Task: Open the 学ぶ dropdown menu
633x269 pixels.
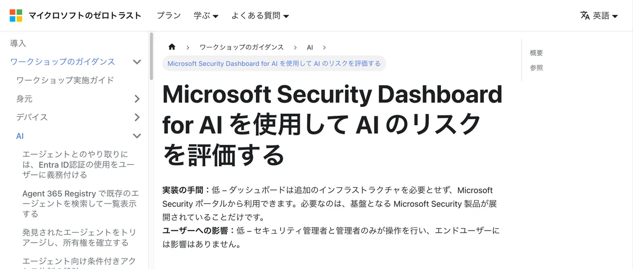Action: click(206, 16)
